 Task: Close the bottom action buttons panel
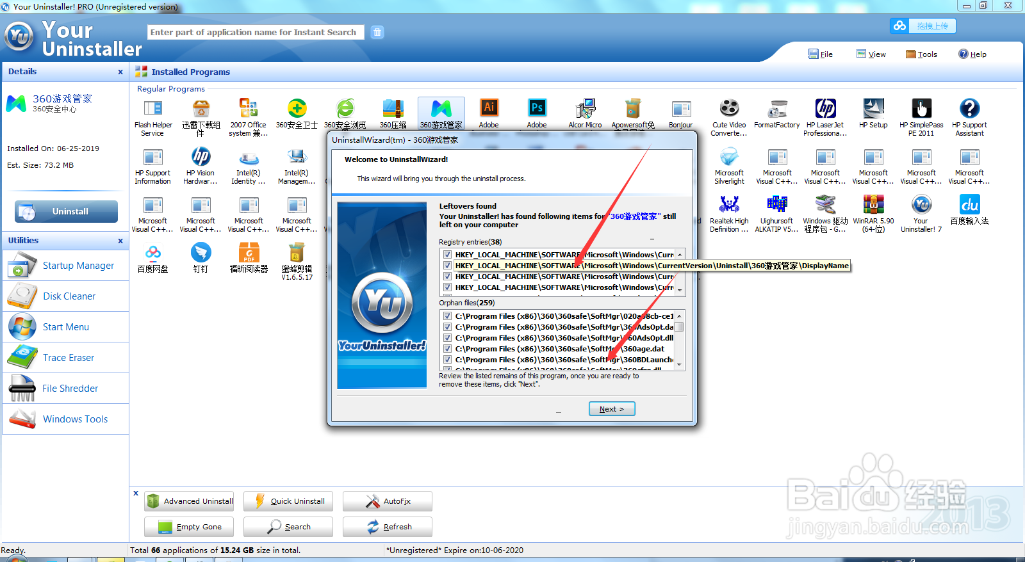(x=136, y=493)
